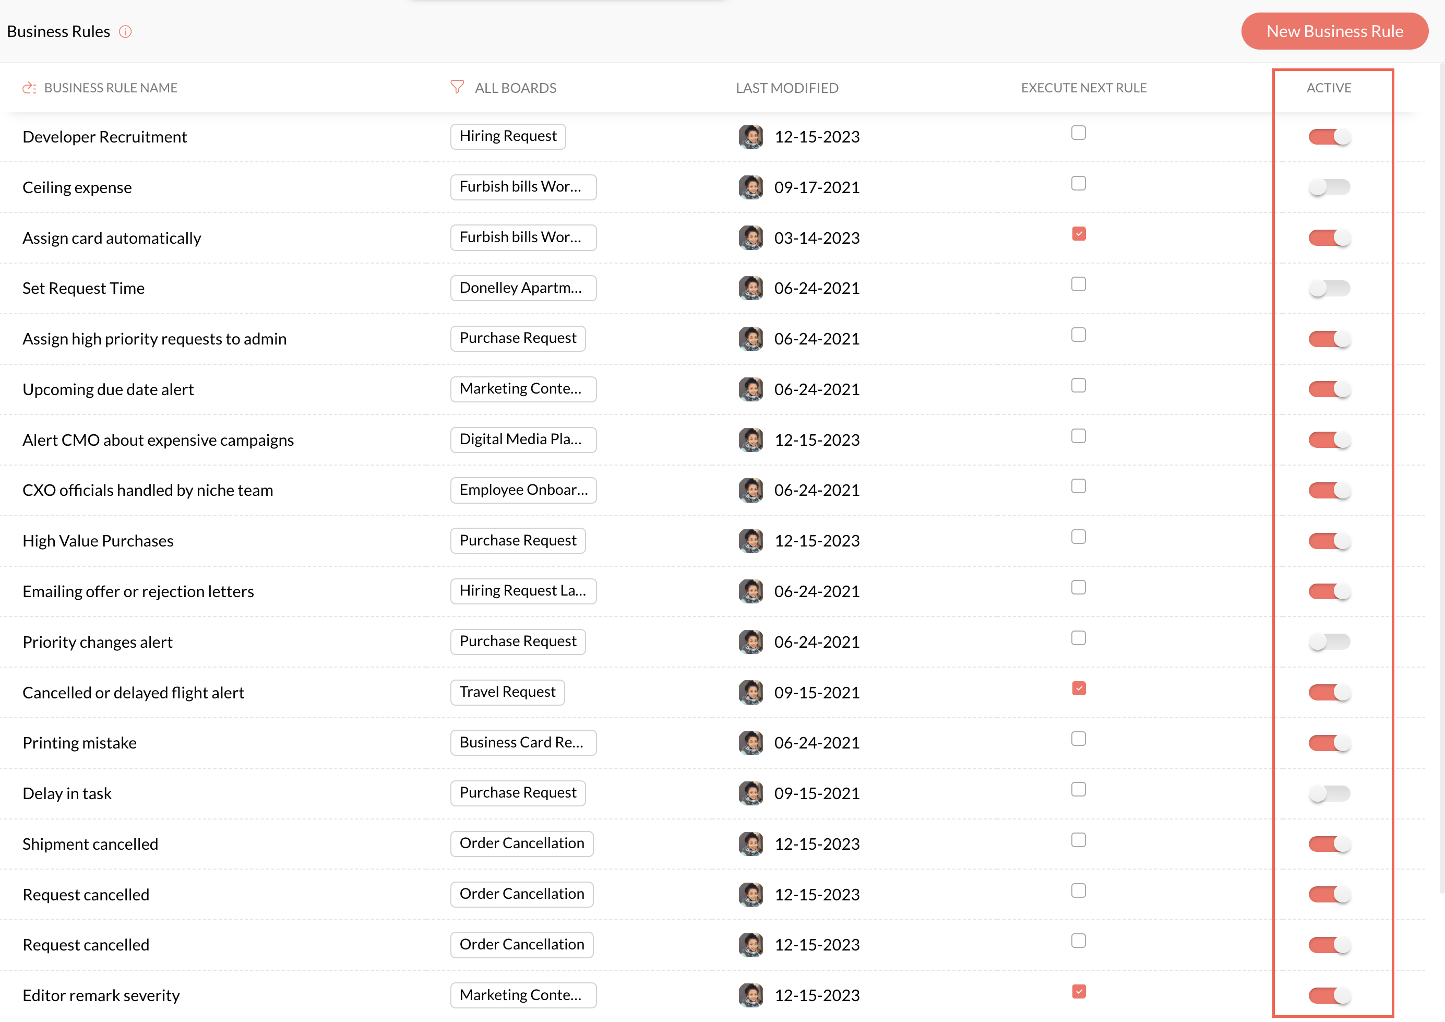
Task: Open the Digital Media Pla... board tag
Action: click(x=523, y=440)
